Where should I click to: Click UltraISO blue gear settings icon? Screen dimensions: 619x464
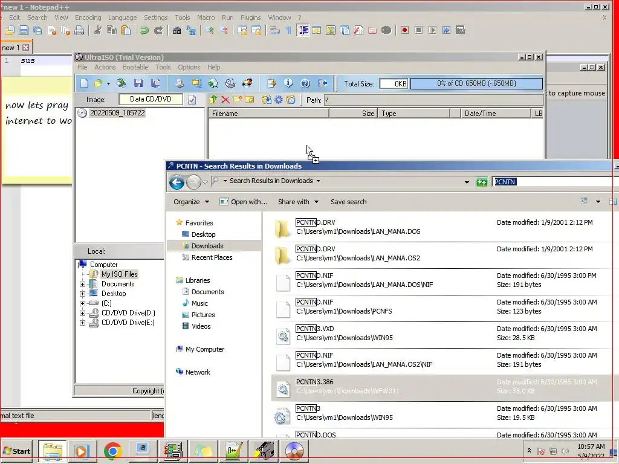pyautogui.click(x=279, y=100)
